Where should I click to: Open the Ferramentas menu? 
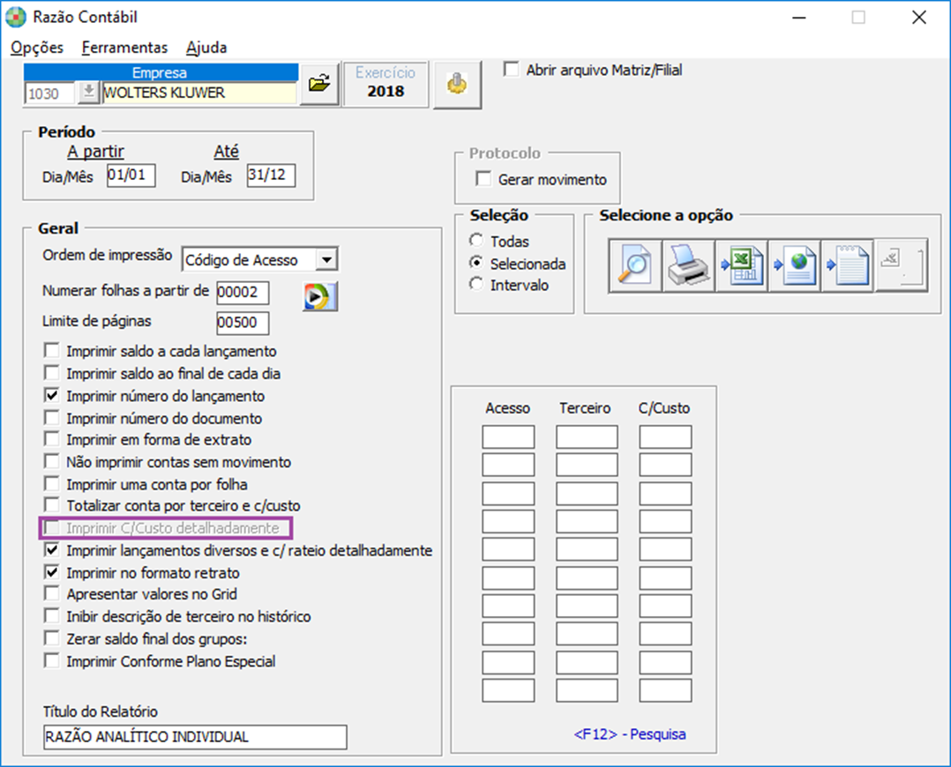[124, 48]
